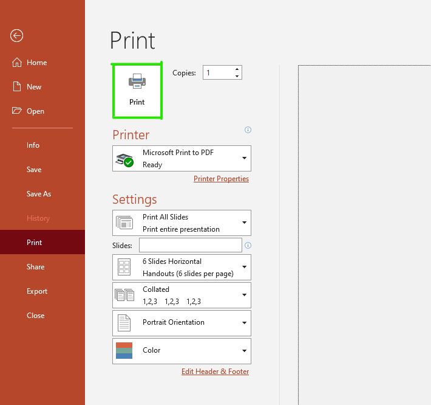Select Export from the sidebar
Screen dimensions: 431x405
click(42, 291)
